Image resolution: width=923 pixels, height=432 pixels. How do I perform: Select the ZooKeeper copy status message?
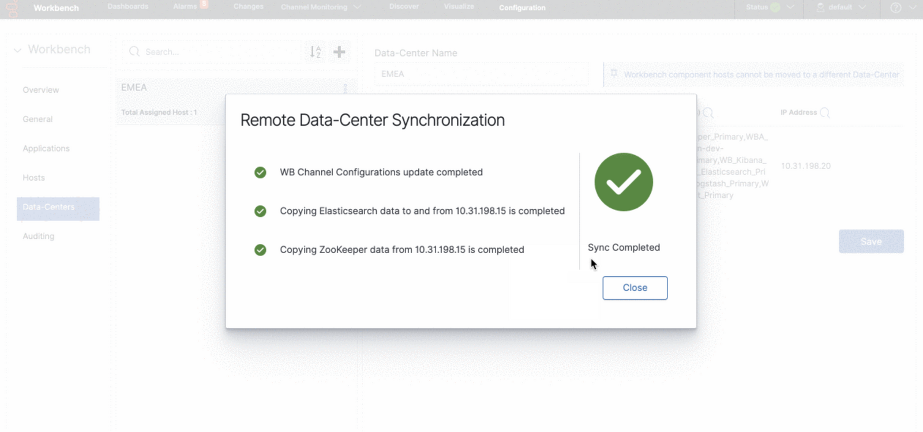(402, 250)
